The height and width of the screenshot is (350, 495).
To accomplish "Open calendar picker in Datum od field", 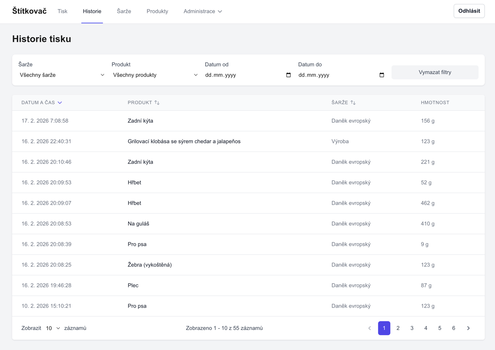I will [x=288, y=75].
